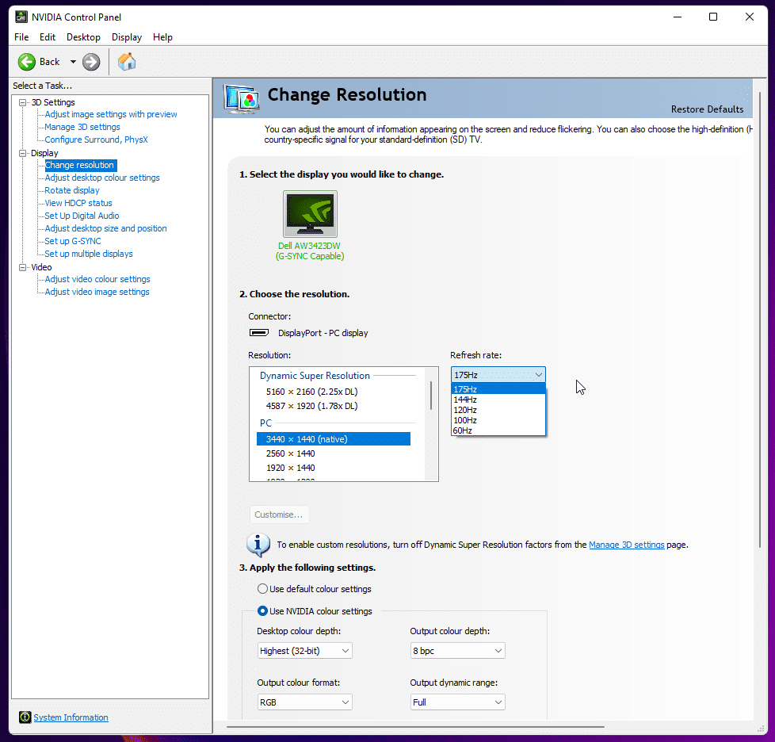This screenshot has height=742, width=775.
Task: Open Set Up Digital Audio task
Action: click(x=82, y=216)
